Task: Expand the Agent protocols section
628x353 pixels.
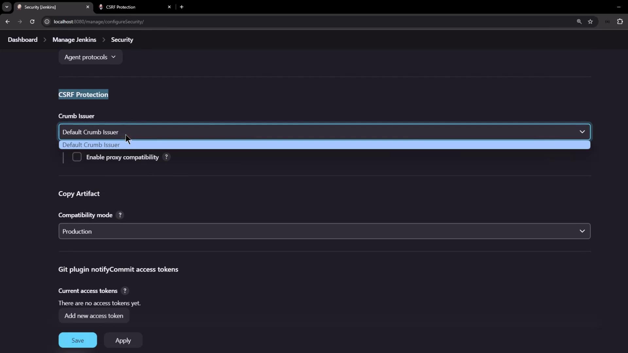Action: (x=90, y=57)
